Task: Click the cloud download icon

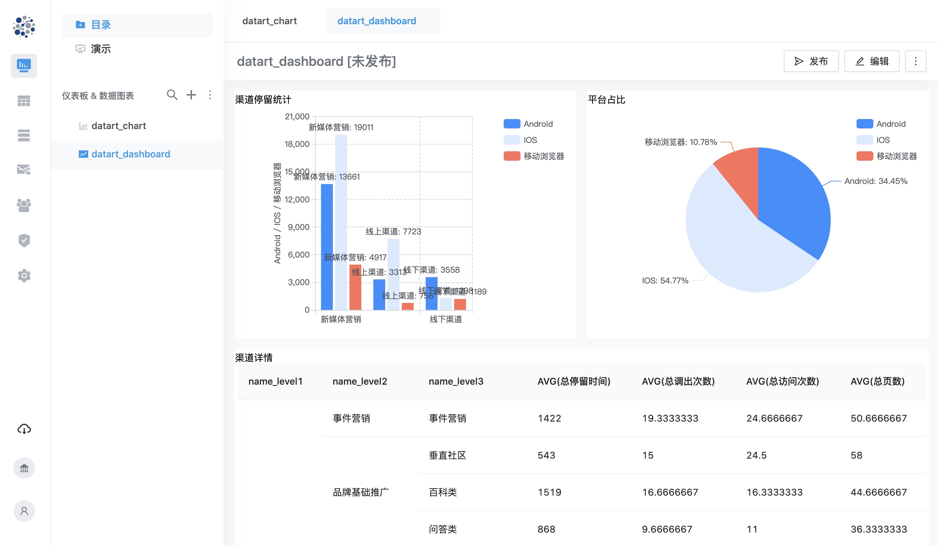Action: (x=24, y=429)
